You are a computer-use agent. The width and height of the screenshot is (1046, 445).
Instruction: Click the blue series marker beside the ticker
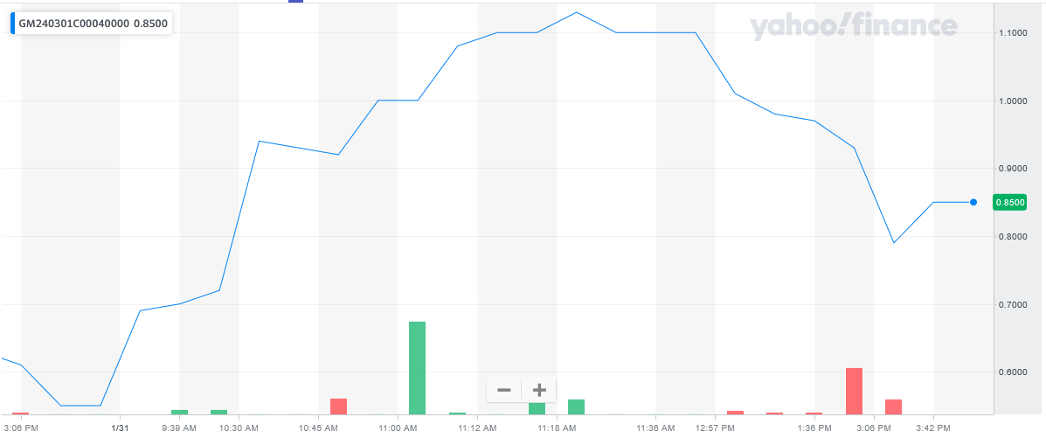(x=12, y=24)
